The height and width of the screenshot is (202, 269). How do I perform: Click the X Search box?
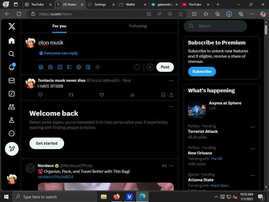(215, 26)
